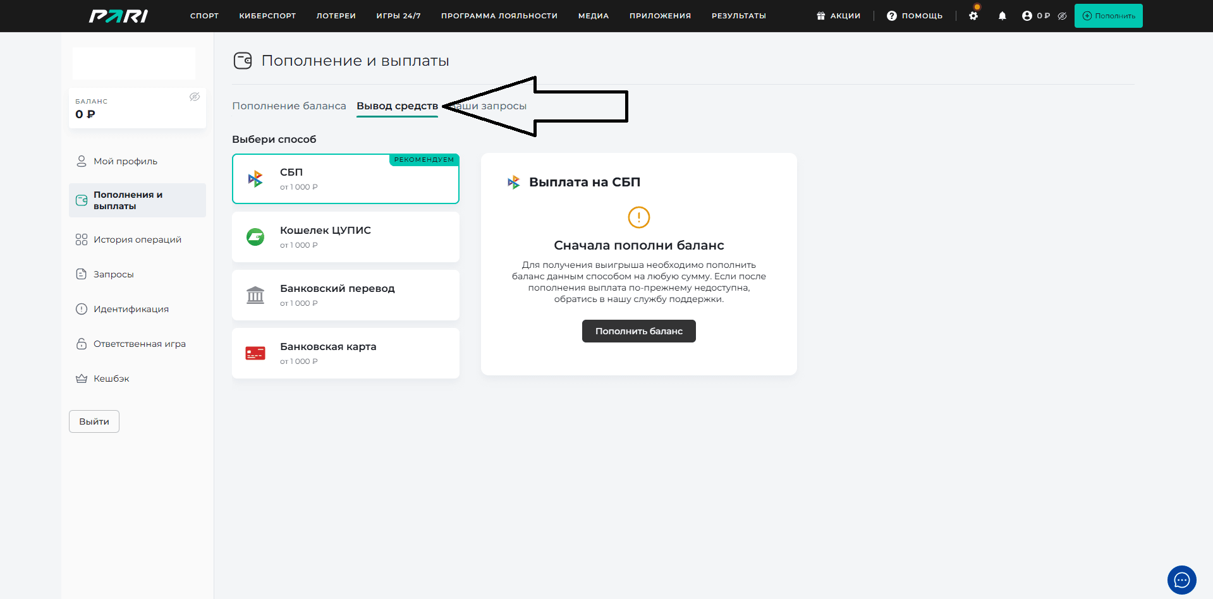Open Идентификация via its exclamation icon

click(82, 309)
